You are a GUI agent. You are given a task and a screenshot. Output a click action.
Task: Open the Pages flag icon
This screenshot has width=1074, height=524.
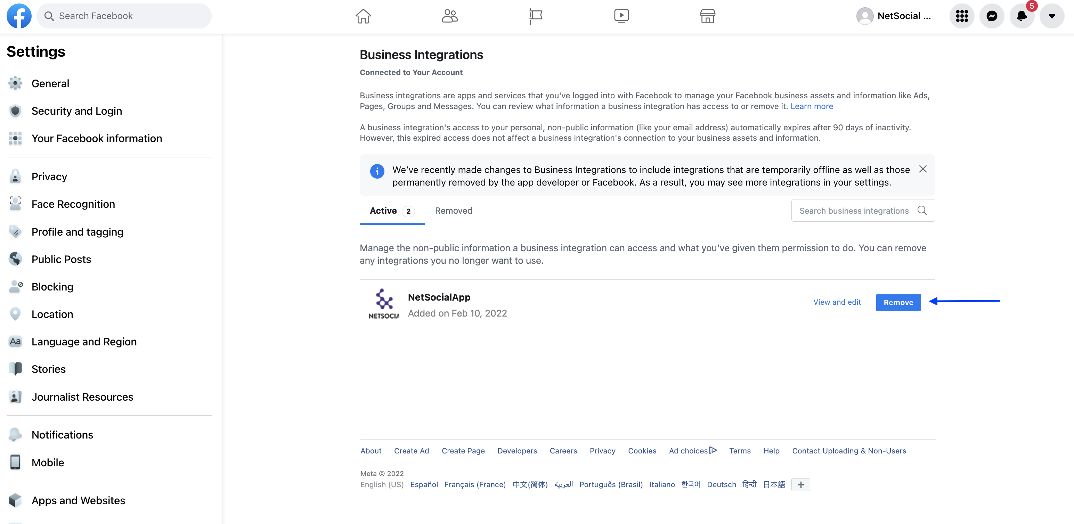click(x=536, y=16)
